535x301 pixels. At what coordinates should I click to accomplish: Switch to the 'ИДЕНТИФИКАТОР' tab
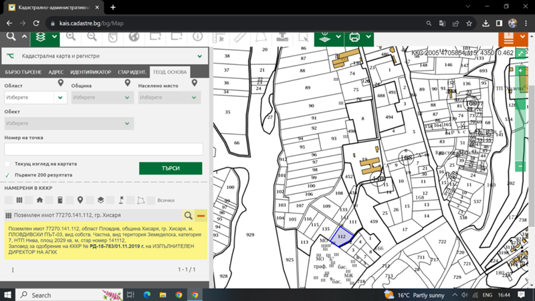click(91, 72)
